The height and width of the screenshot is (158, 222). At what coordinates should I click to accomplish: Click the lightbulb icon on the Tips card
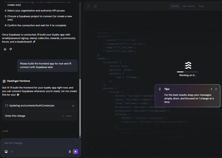(159, 89)
